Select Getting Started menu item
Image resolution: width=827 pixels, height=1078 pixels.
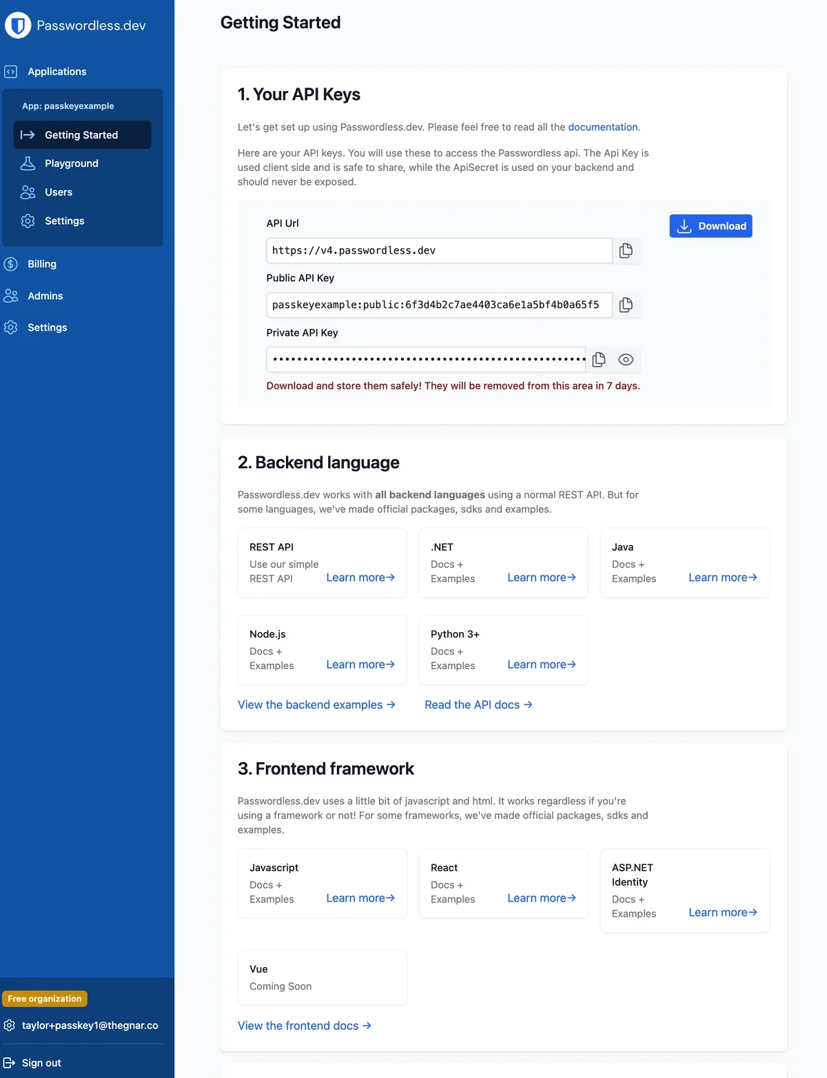pyautogui.click(x=82, y=135)
